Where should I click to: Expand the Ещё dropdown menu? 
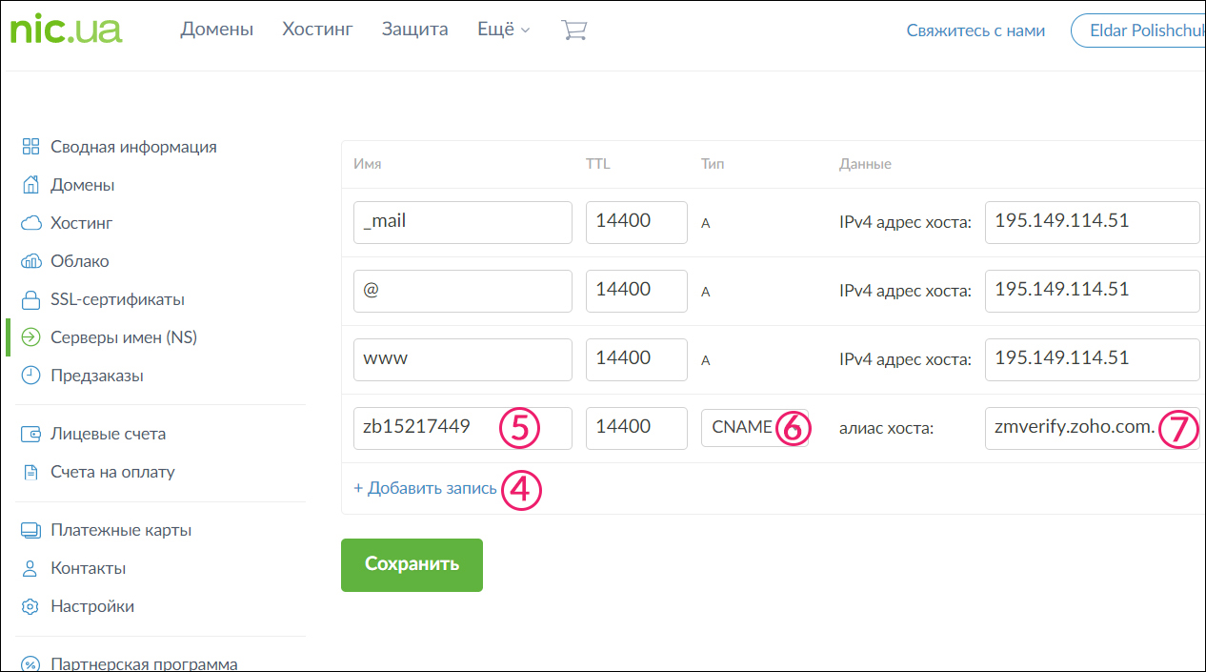[x=503, y=30]
